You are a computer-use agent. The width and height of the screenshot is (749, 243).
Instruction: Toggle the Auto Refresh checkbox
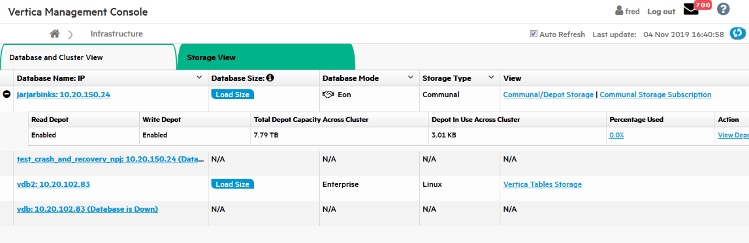click(534, 34)
